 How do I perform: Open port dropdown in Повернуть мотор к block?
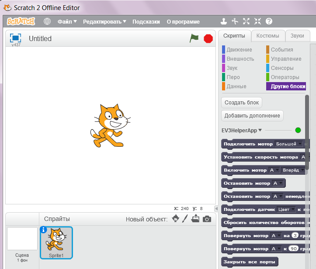point(276,248)
